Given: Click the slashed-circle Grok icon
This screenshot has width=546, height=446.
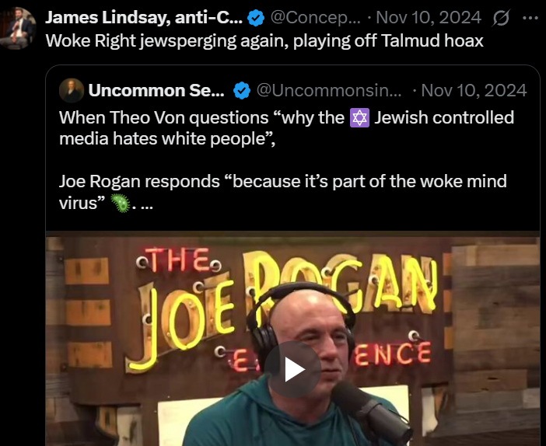Looking at the screenshot, I should (x=502, y=18).
